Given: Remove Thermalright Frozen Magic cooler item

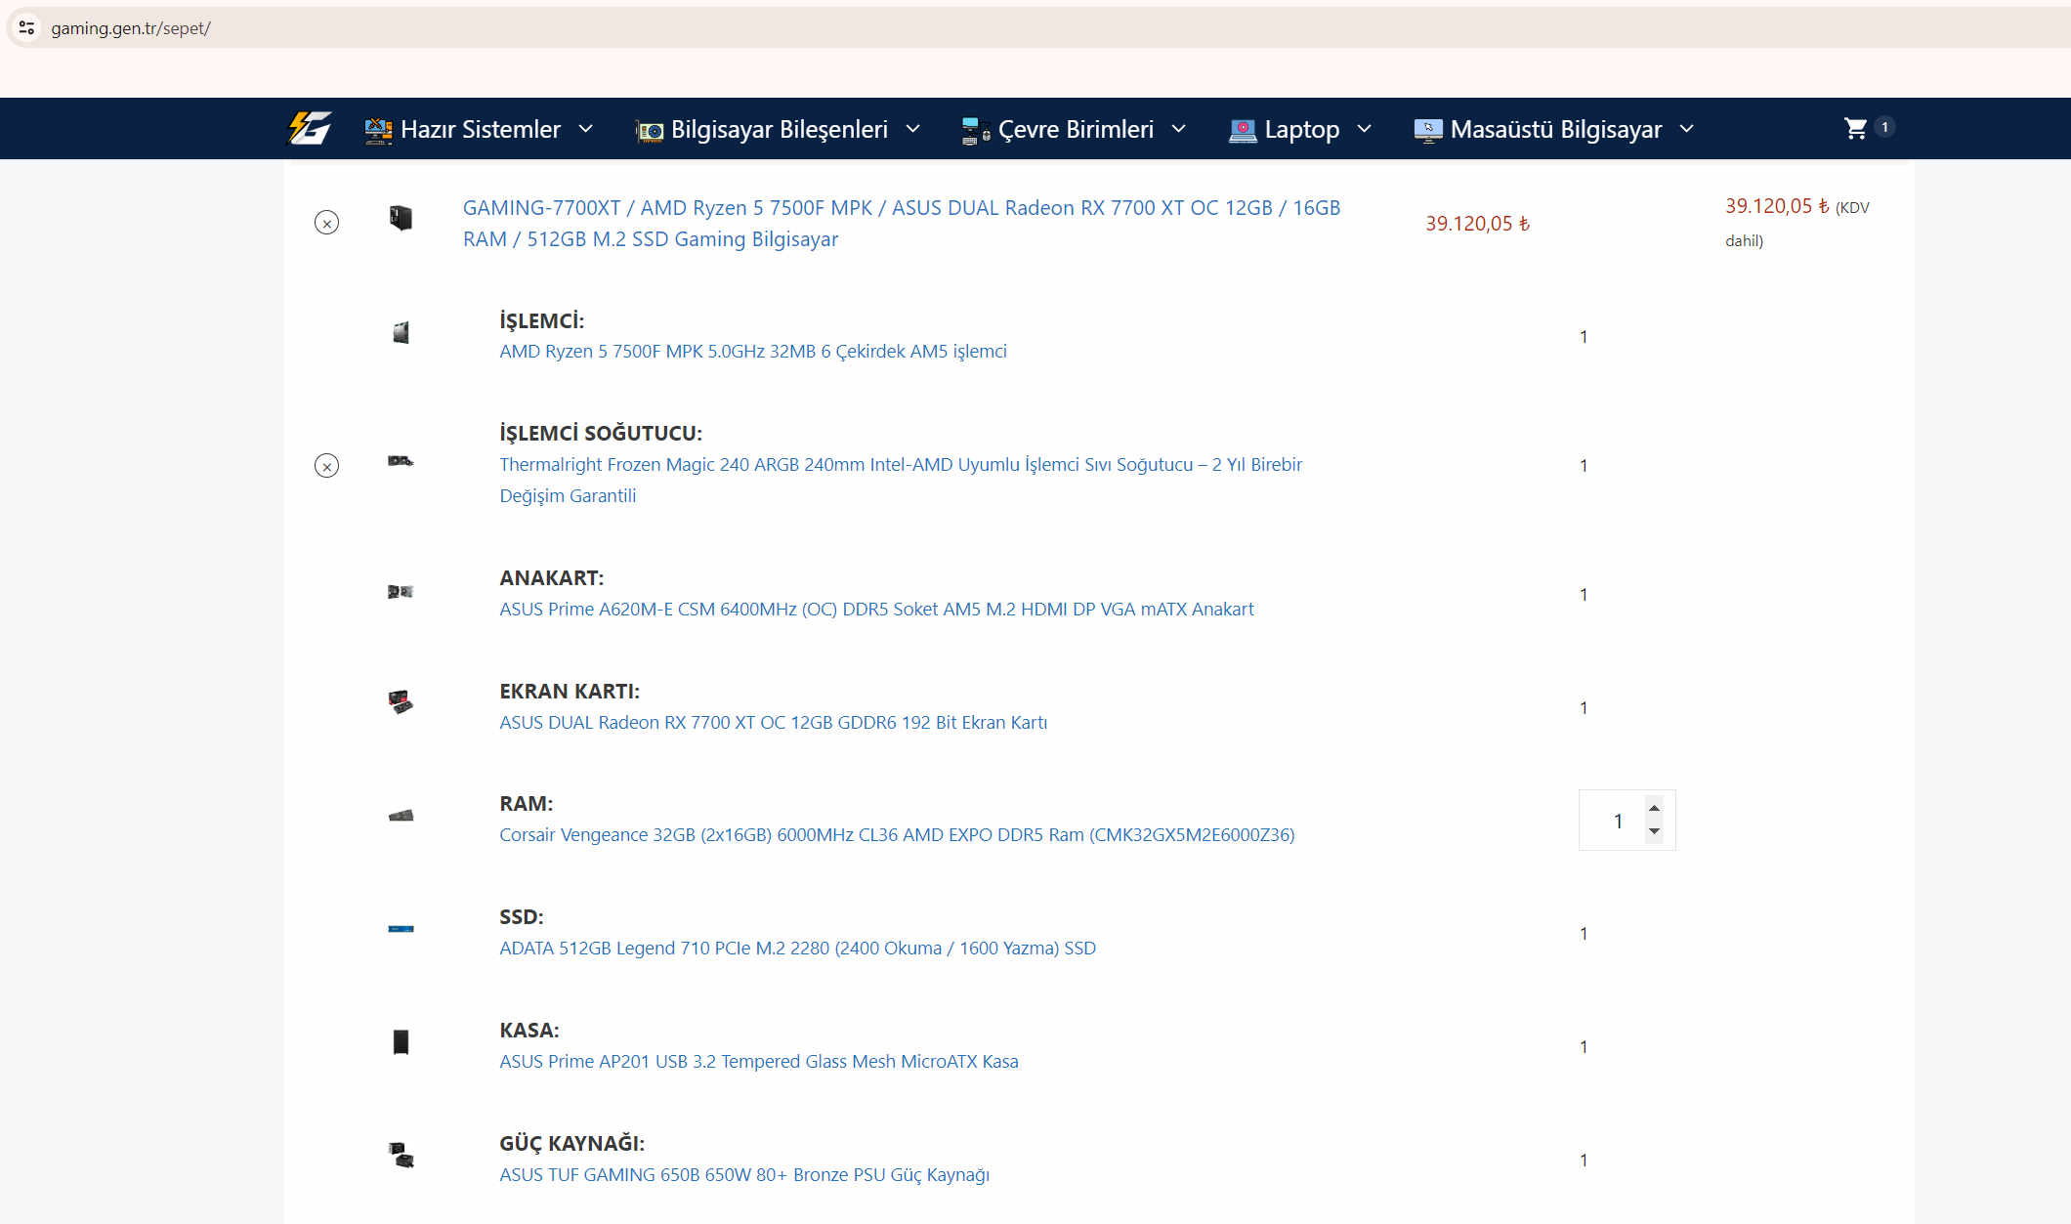Looking at the screenshot, I should coord(327,466).
